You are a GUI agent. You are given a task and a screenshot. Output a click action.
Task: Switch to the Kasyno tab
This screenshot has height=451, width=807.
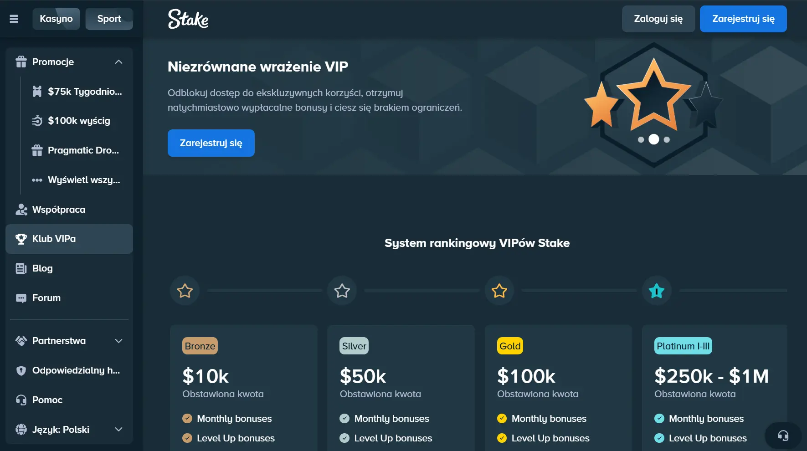click(x=56, y=19)
